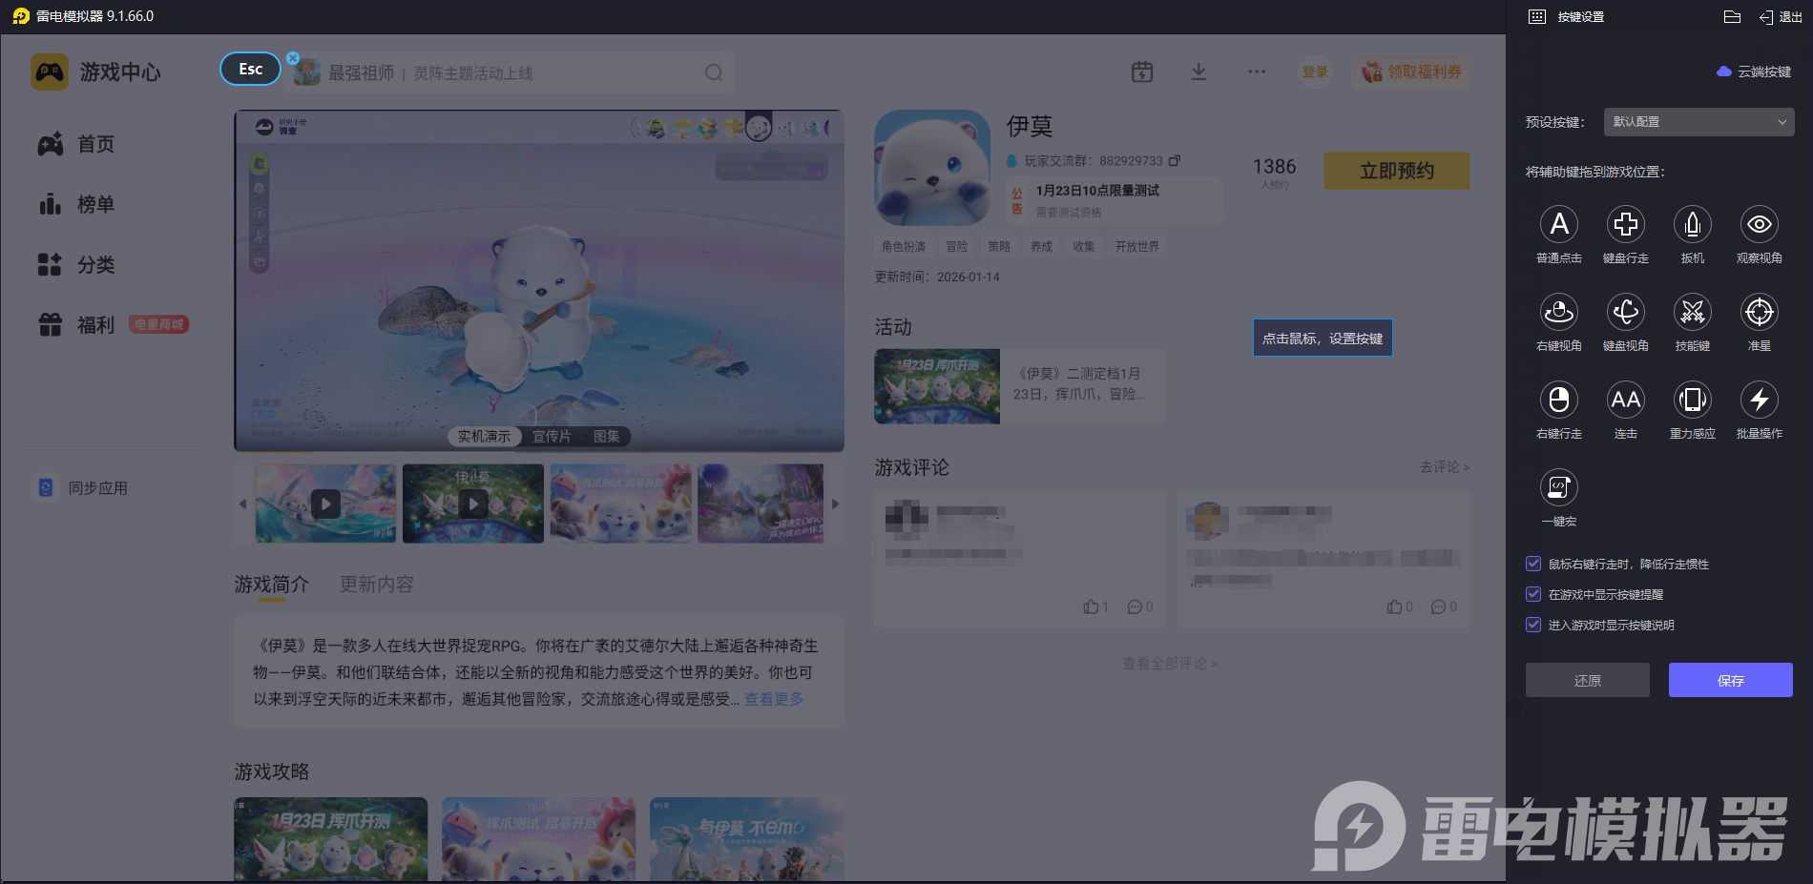Toggle 在游戏中显示按键提醒 checkbox
The image size is (1813, 884).
pos(1533,594)
